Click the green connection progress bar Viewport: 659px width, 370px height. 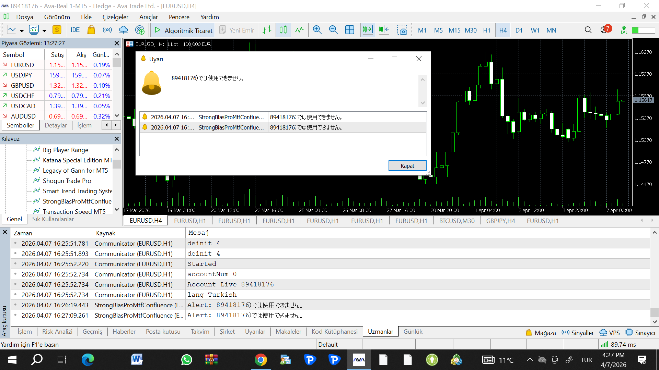click(644, 30)
